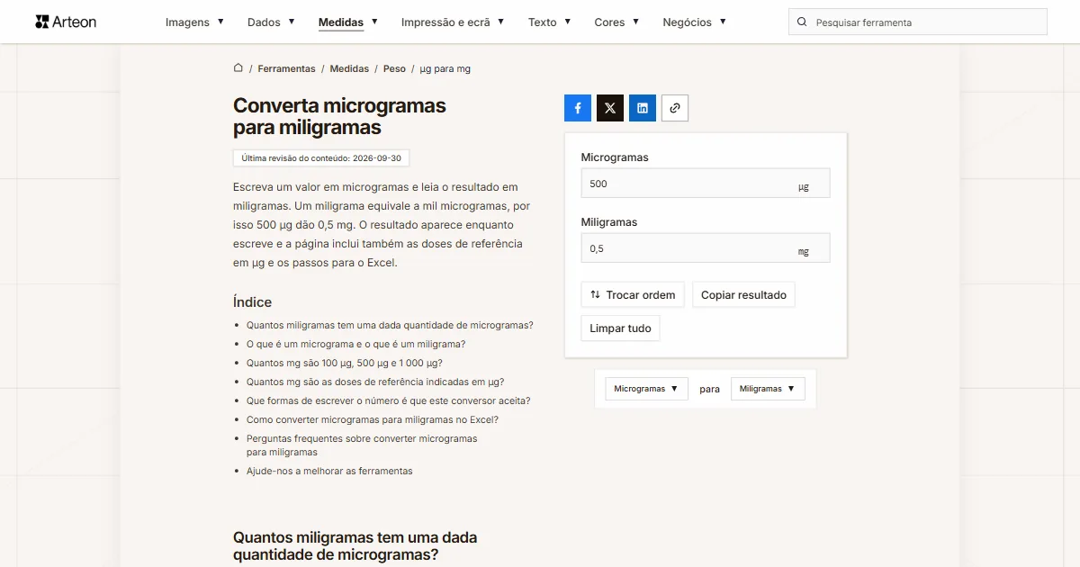Click the search magnifier icon
The height and width of the screenshot is (567, 1080).
click(802, 22)
